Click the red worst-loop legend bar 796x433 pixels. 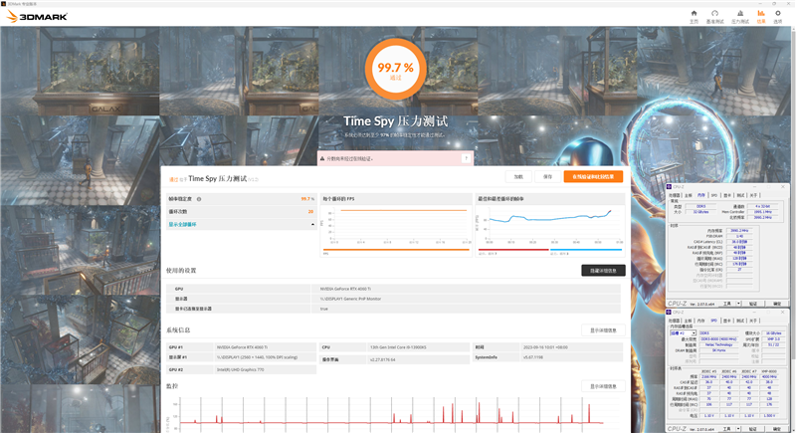click(513, 249)
